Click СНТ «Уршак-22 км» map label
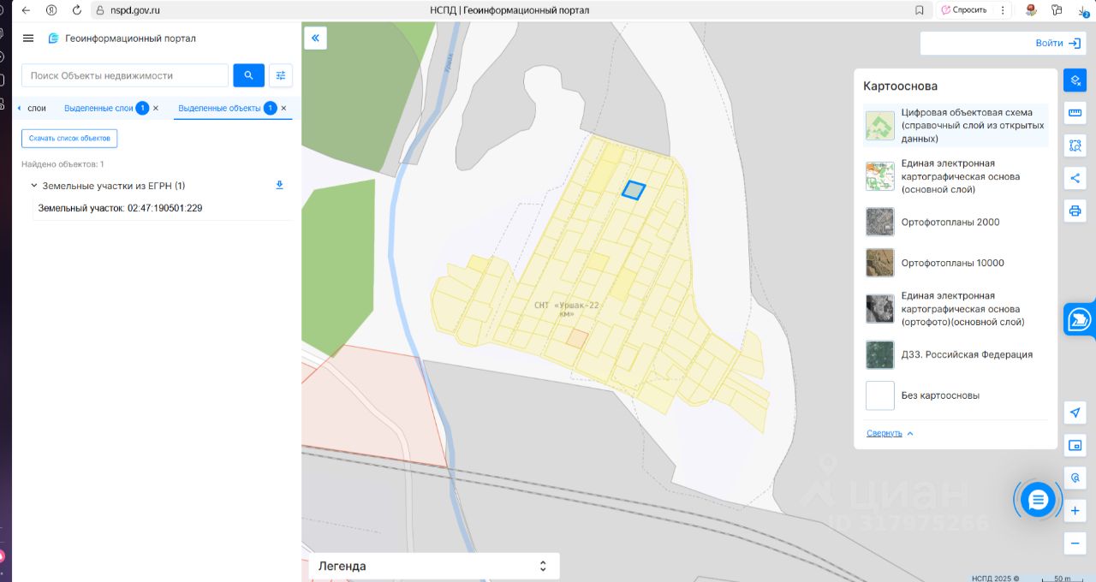Screen dimensions: 1096x582 (x=566, y=310)
